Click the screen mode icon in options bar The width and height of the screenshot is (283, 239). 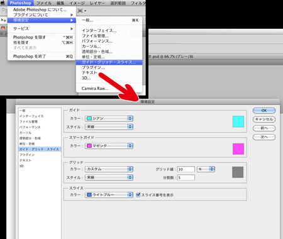click(x=82, y=11)
